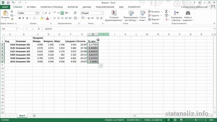Toggle align text left

pos(55,18)
